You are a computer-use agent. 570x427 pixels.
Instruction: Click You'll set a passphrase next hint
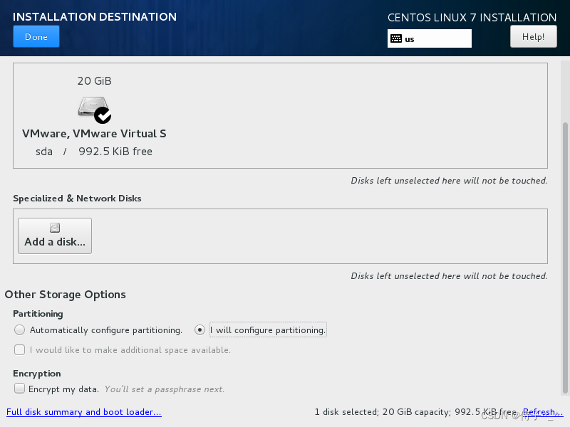[165, 389]
